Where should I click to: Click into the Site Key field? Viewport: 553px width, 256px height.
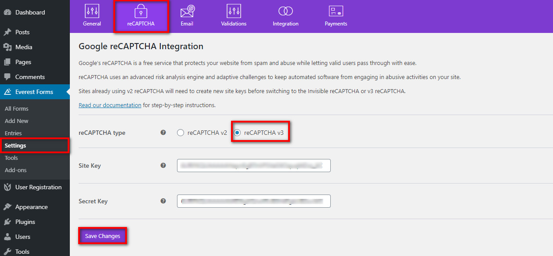click(253, 166)
